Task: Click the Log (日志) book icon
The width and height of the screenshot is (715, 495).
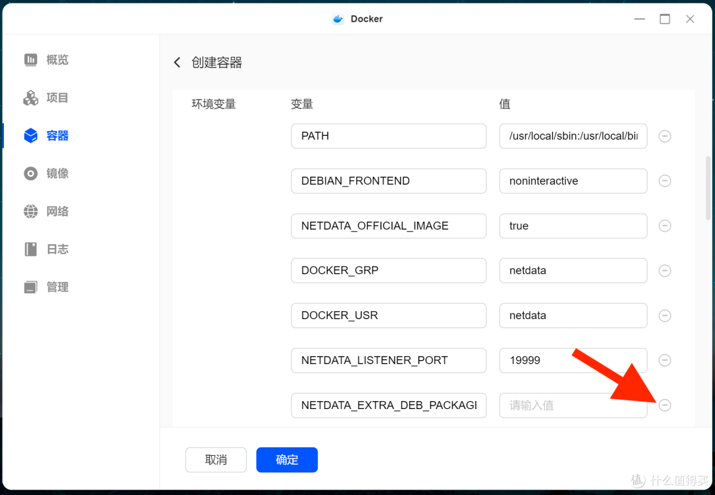Action: pos(30,249)
